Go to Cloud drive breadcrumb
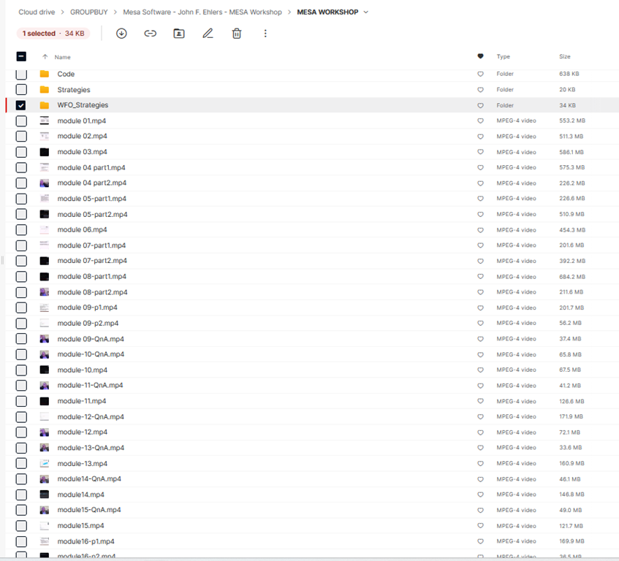Viewport: 619px width, 561px height. click(x=37, y=12)
